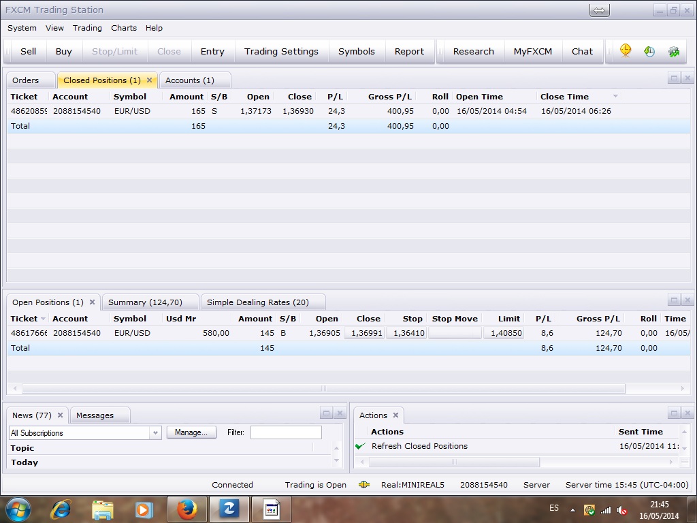Image resolution: width=697 pixels, height=523 pixels.
Task: Click the news Filter text field
Action: (286, 432)
